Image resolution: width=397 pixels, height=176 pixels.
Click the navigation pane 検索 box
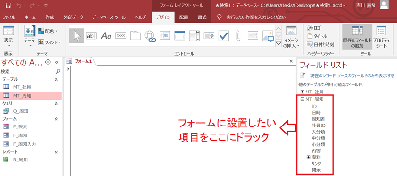27,72
